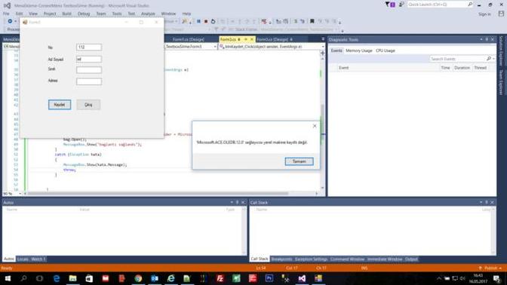This screenshot has height=285, width=507.
Task: Click the Sınıf text field
Action: point(89,70)
